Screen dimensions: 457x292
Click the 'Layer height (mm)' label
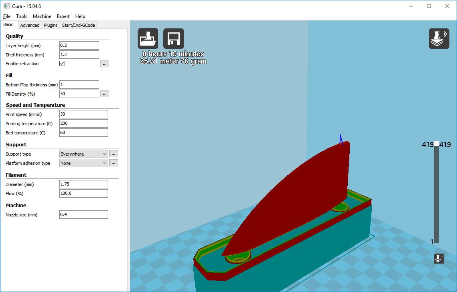tap(23, 46)
